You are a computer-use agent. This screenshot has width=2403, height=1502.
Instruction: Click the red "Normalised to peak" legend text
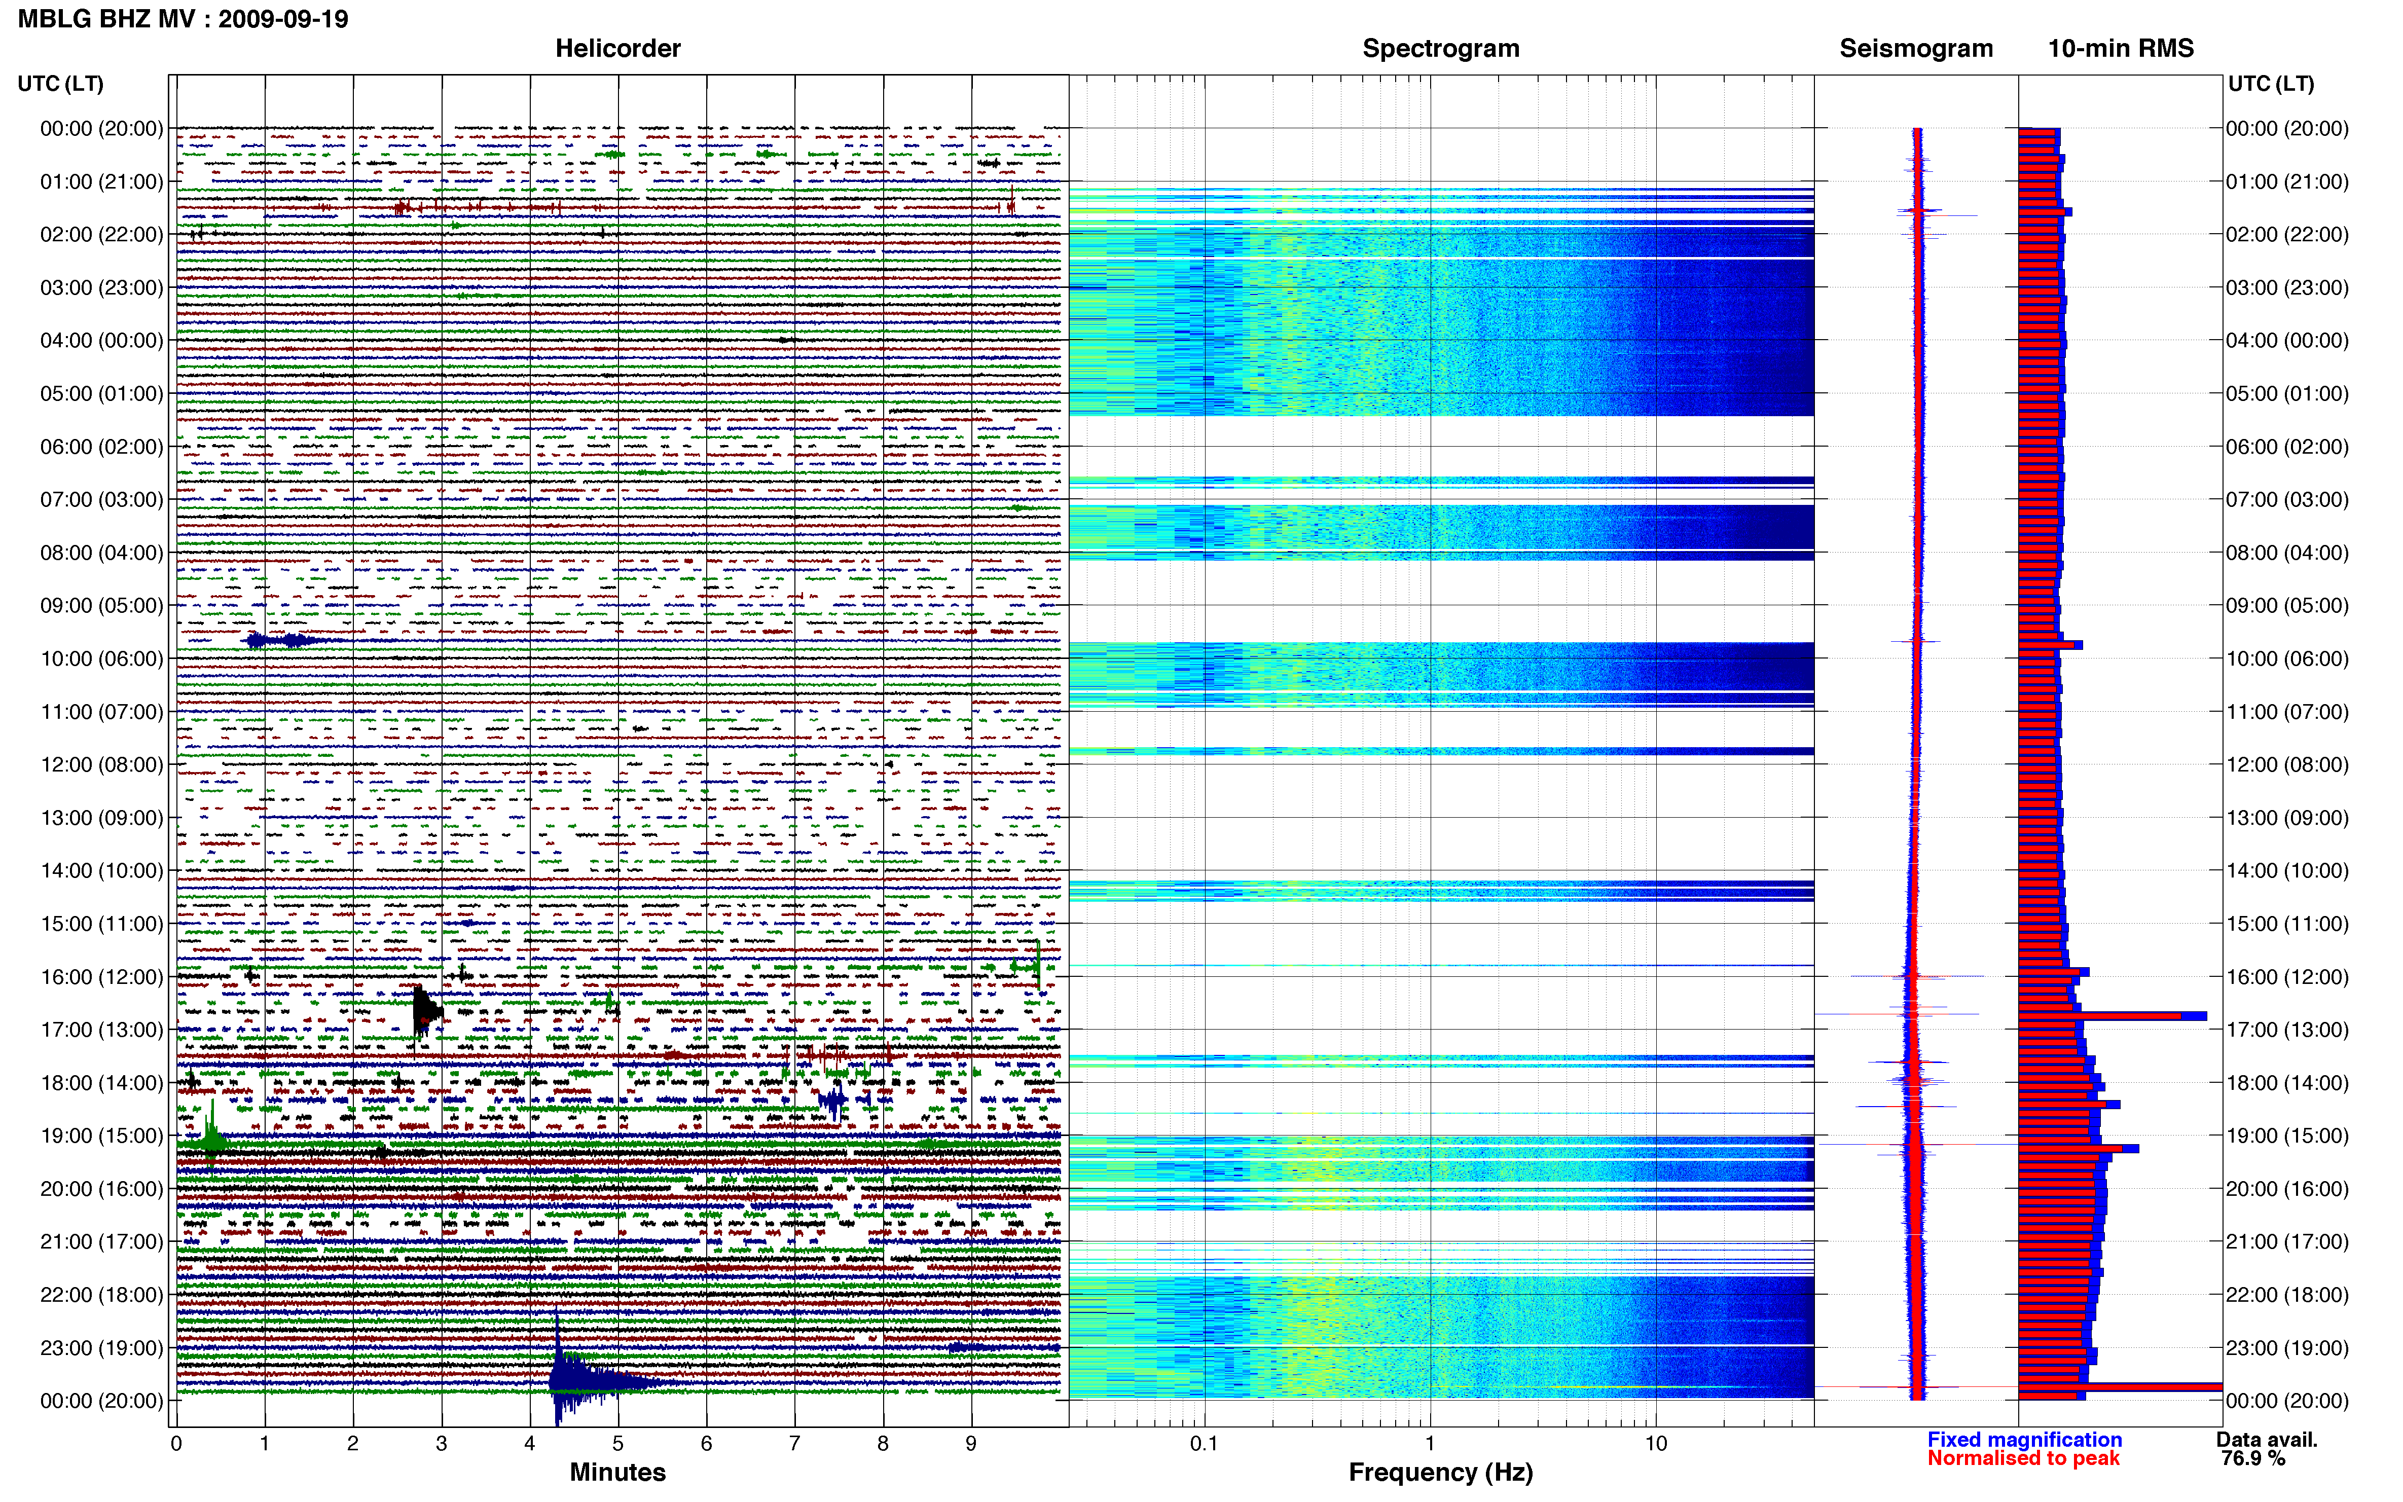click(2023, 1458)
